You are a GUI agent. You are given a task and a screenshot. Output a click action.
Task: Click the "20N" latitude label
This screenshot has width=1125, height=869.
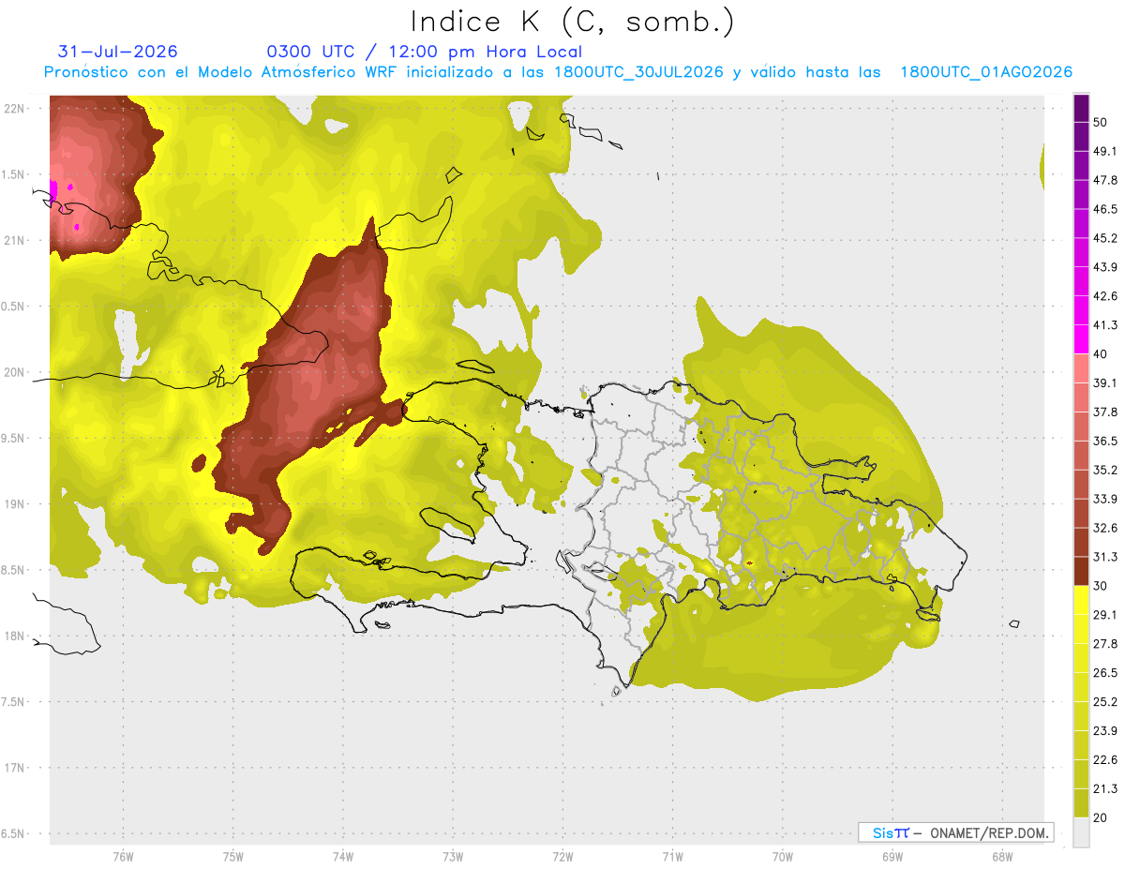13,372
